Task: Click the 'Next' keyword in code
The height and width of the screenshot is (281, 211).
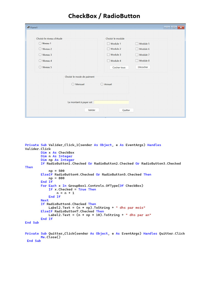Action: click(x=45, y=200)
